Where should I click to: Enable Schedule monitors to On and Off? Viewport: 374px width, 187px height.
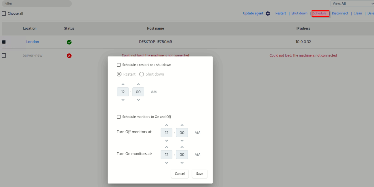pyautogui.click(x=119, y=117)
